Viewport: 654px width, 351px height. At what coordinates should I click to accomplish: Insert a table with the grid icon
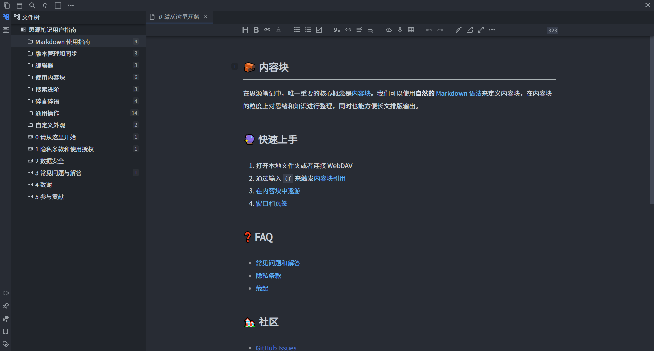click(411, 30)
